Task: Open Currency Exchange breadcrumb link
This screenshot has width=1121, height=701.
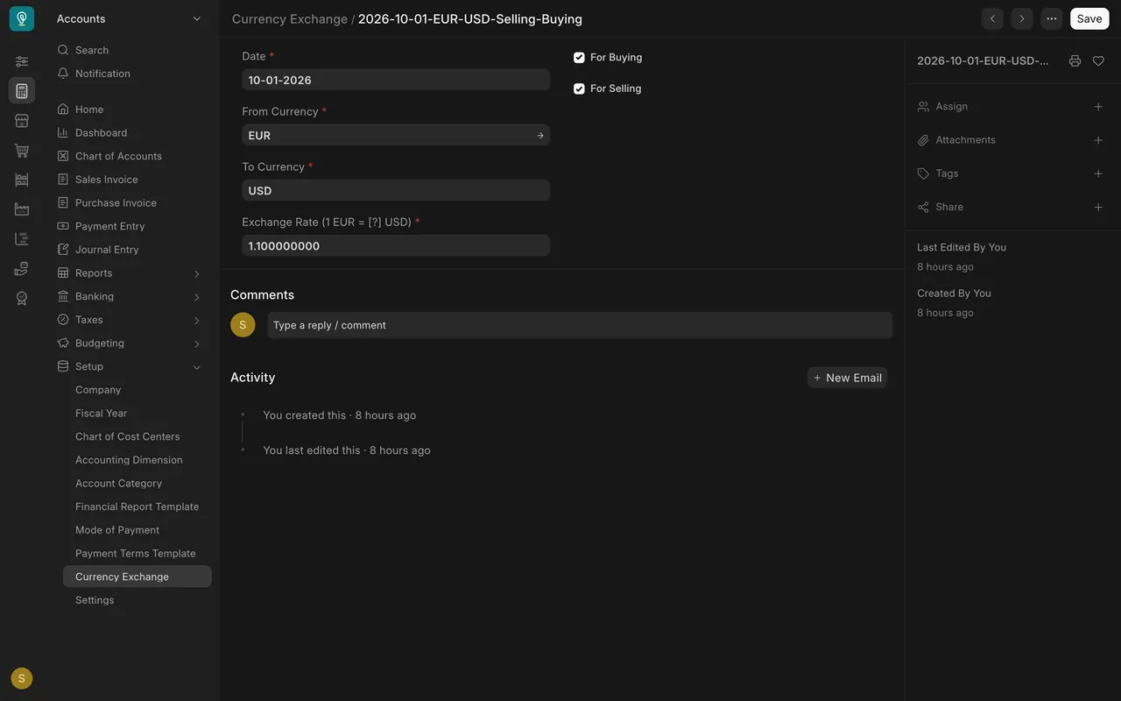Action: 290,19
